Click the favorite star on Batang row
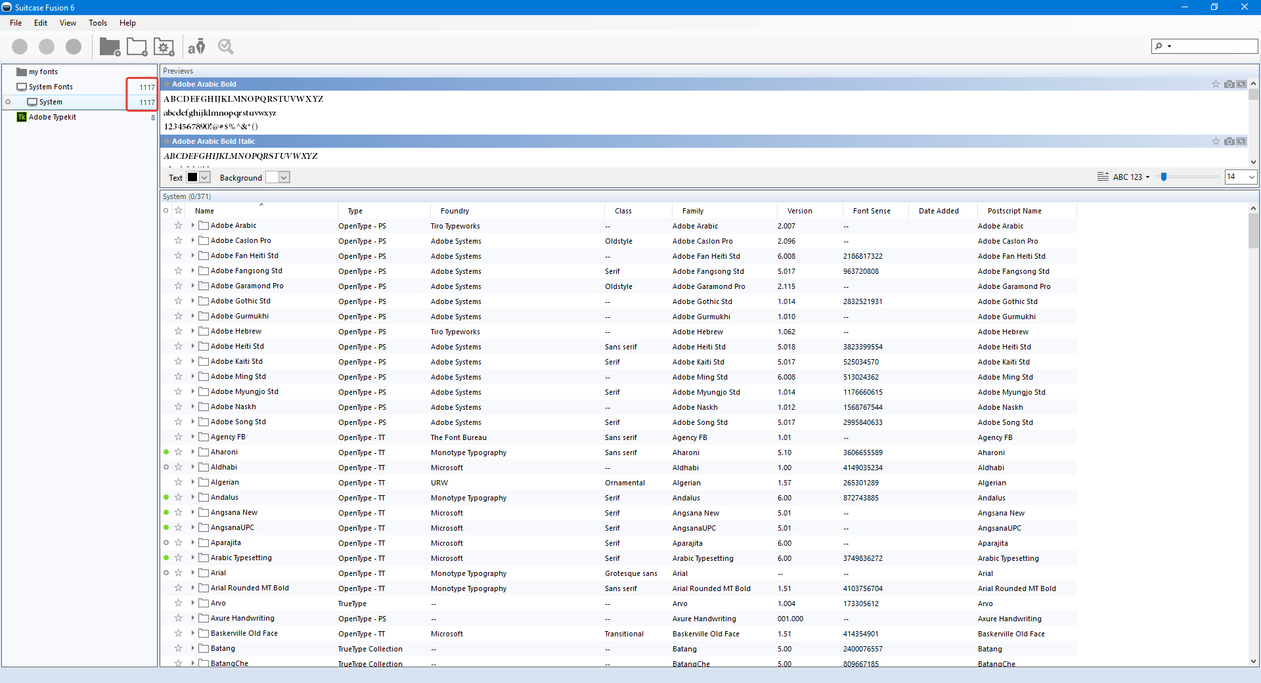1261x683 pixels. pyautogui.click(x=178, y=648)
